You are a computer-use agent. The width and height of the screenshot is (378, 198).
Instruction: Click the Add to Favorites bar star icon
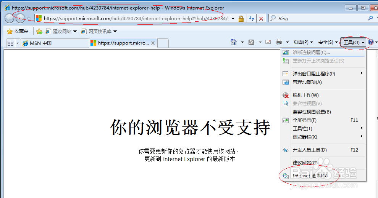coord(39,32)
